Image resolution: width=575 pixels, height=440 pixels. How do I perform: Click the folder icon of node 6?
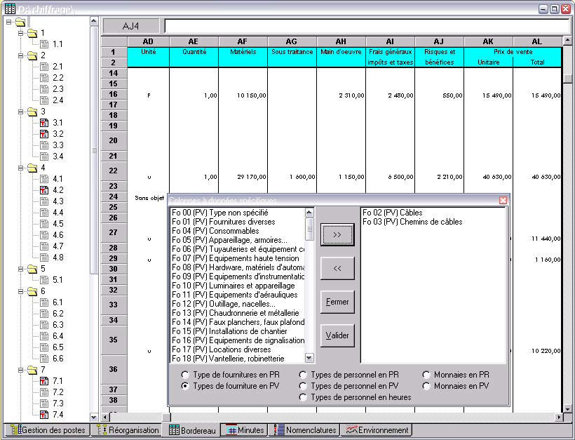[x=32, y=291]
